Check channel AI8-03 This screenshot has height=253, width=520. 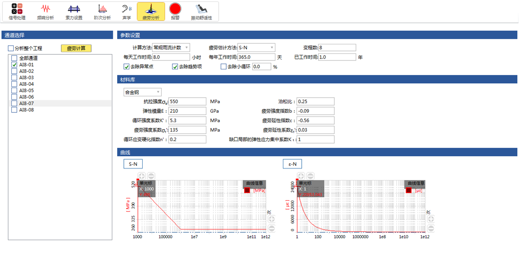click(14, 77)
